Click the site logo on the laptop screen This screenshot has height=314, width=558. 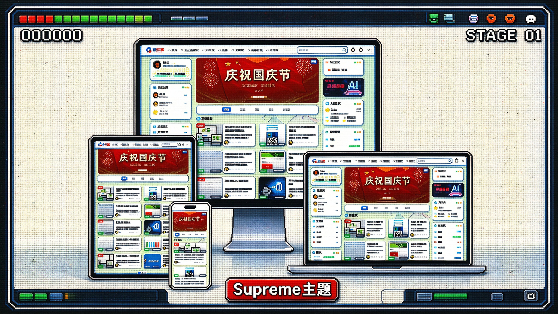319,161
